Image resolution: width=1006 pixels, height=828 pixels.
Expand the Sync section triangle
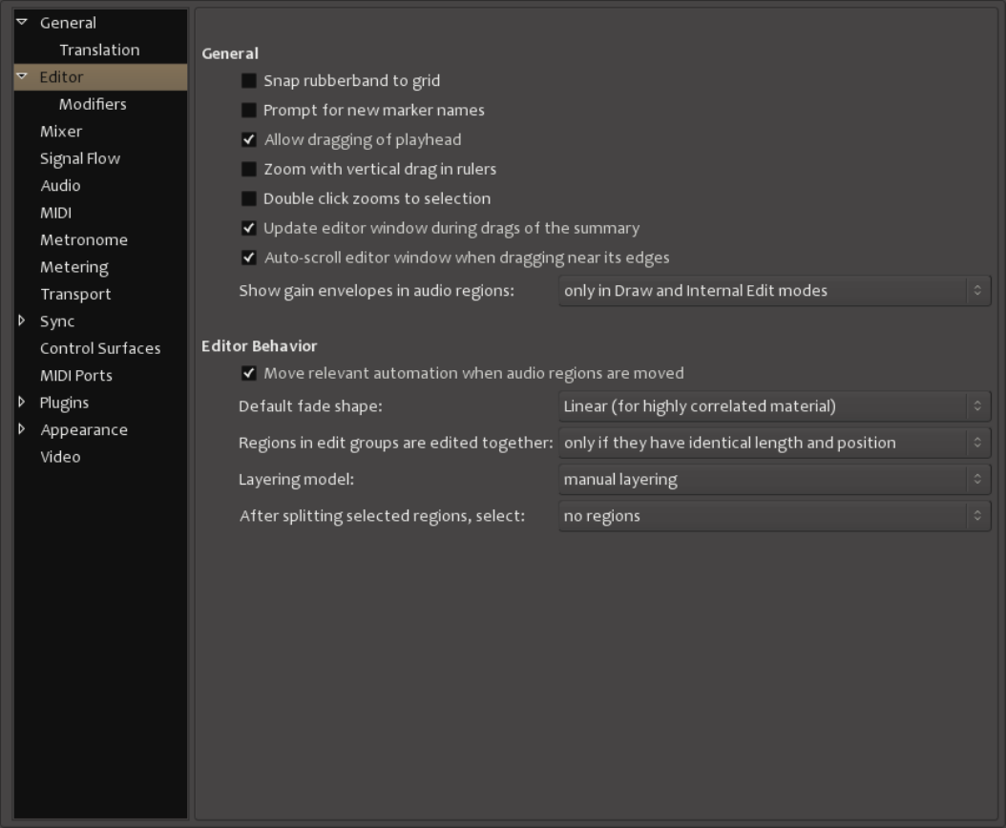coord(22,321)
